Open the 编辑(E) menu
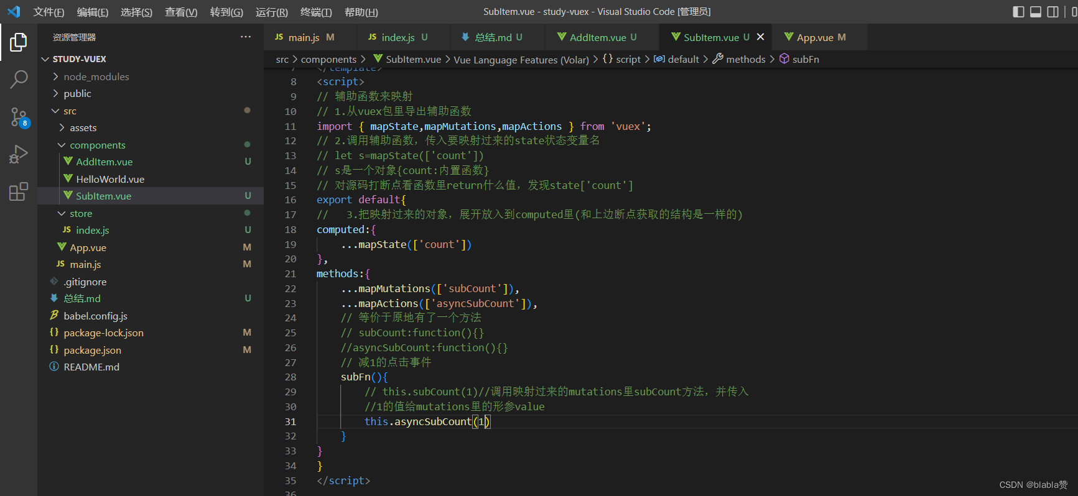 93,12
